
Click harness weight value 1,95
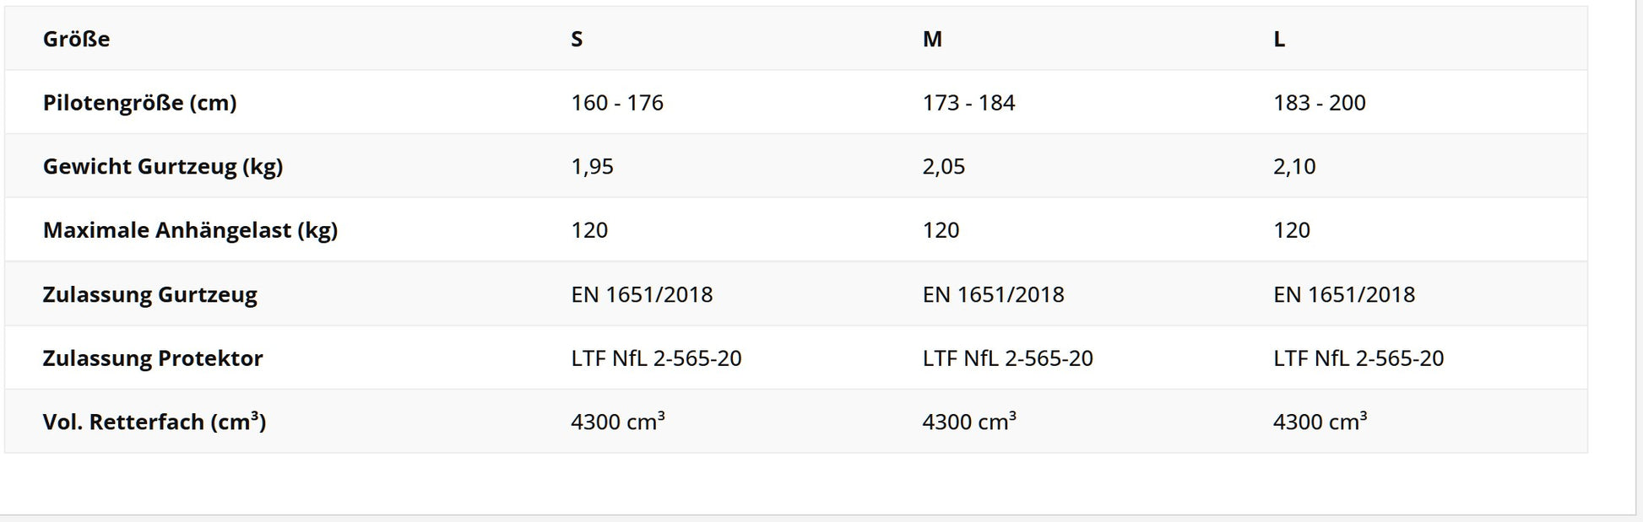click(x=592, y=166)
